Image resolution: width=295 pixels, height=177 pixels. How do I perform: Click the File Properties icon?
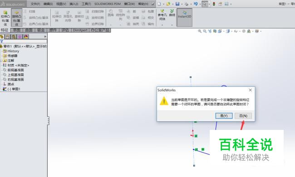point(220,4)
